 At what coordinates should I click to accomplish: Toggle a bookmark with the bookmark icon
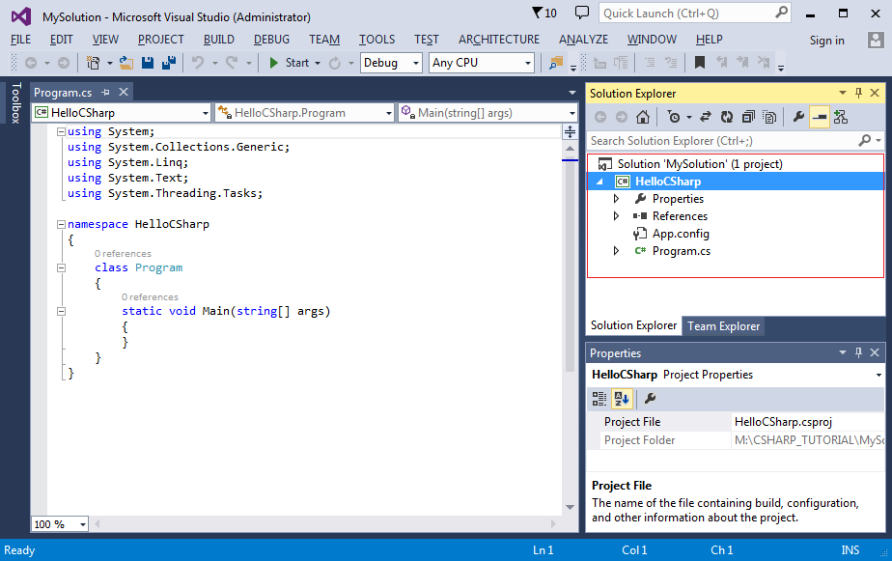pos(700,63)
